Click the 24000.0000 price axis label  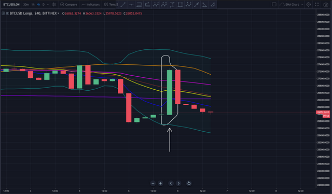tap(323, 185)
